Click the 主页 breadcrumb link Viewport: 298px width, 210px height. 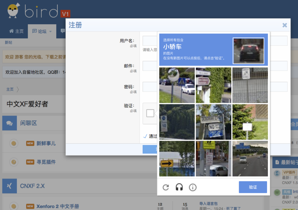pos(10,89)
